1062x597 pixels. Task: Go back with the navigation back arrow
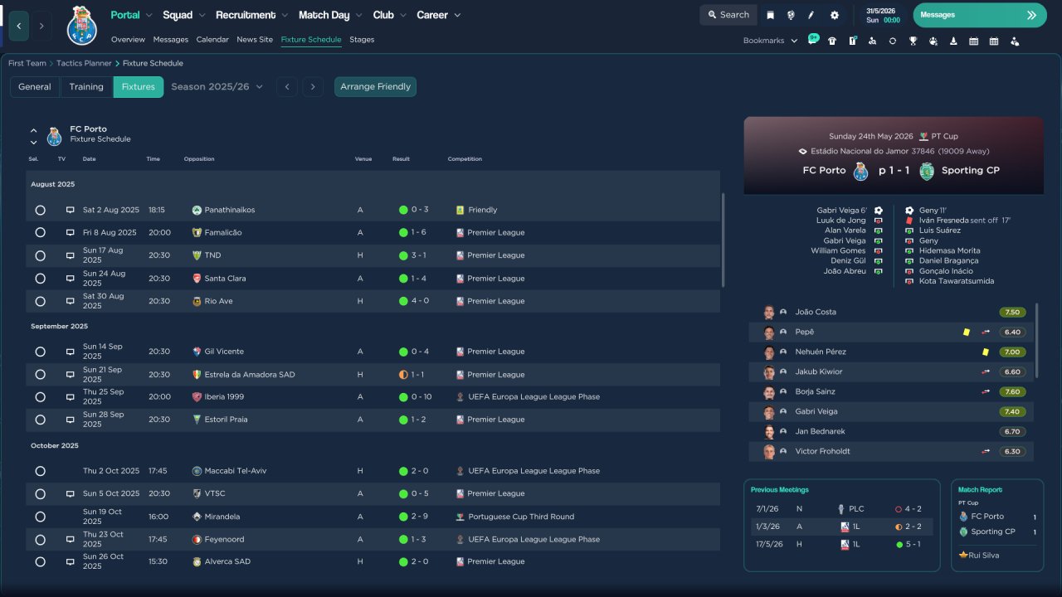click(x=18, y=26)
